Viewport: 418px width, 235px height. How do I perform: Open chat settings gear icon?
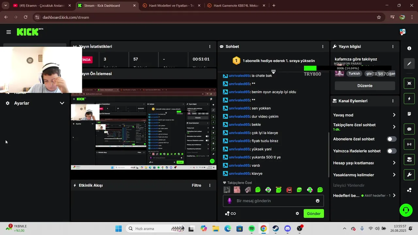(x=297, y=213)
